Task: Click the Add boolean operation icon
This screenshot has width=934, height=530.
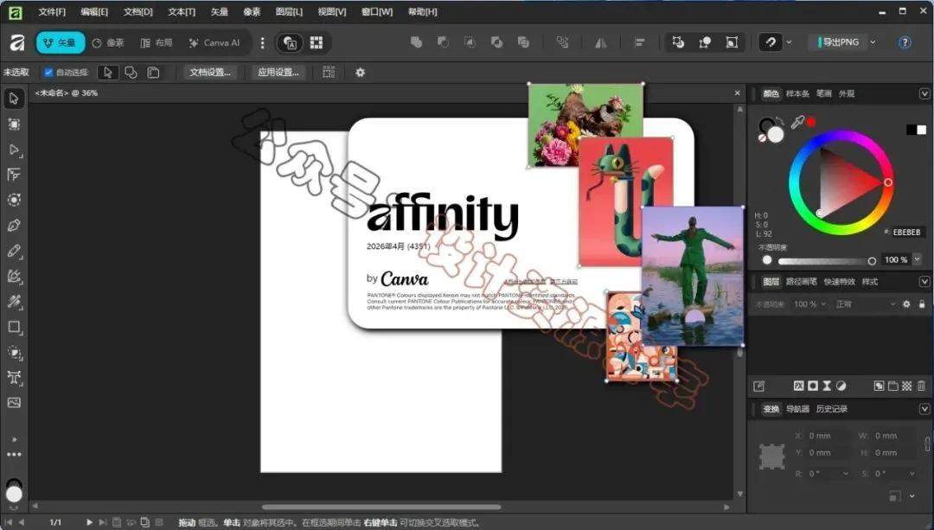Action: 416,42
